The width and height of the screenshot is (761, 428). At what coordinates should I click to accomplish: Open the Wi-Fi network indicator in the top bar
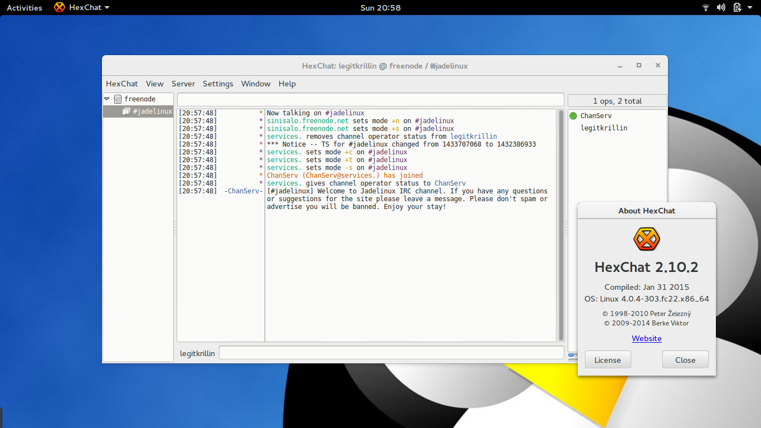click(706, 7)
